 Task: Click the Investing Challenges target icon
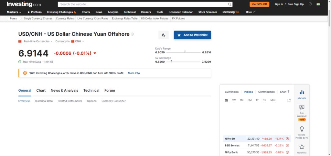[x=25, y=73]
